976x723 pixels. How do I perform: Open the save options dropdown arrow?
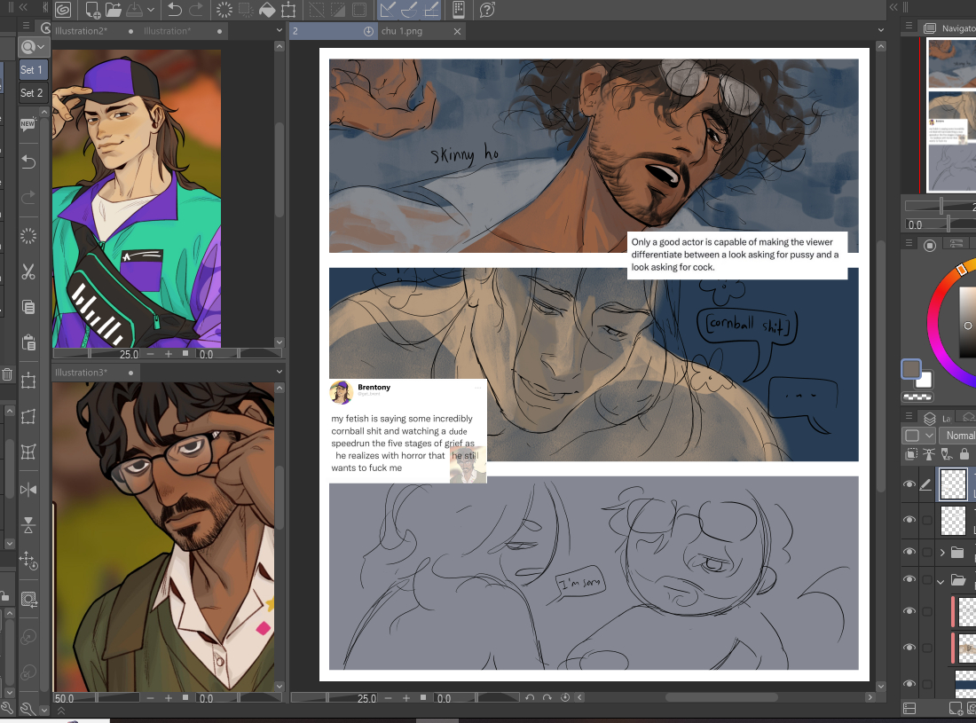point(152,10)
